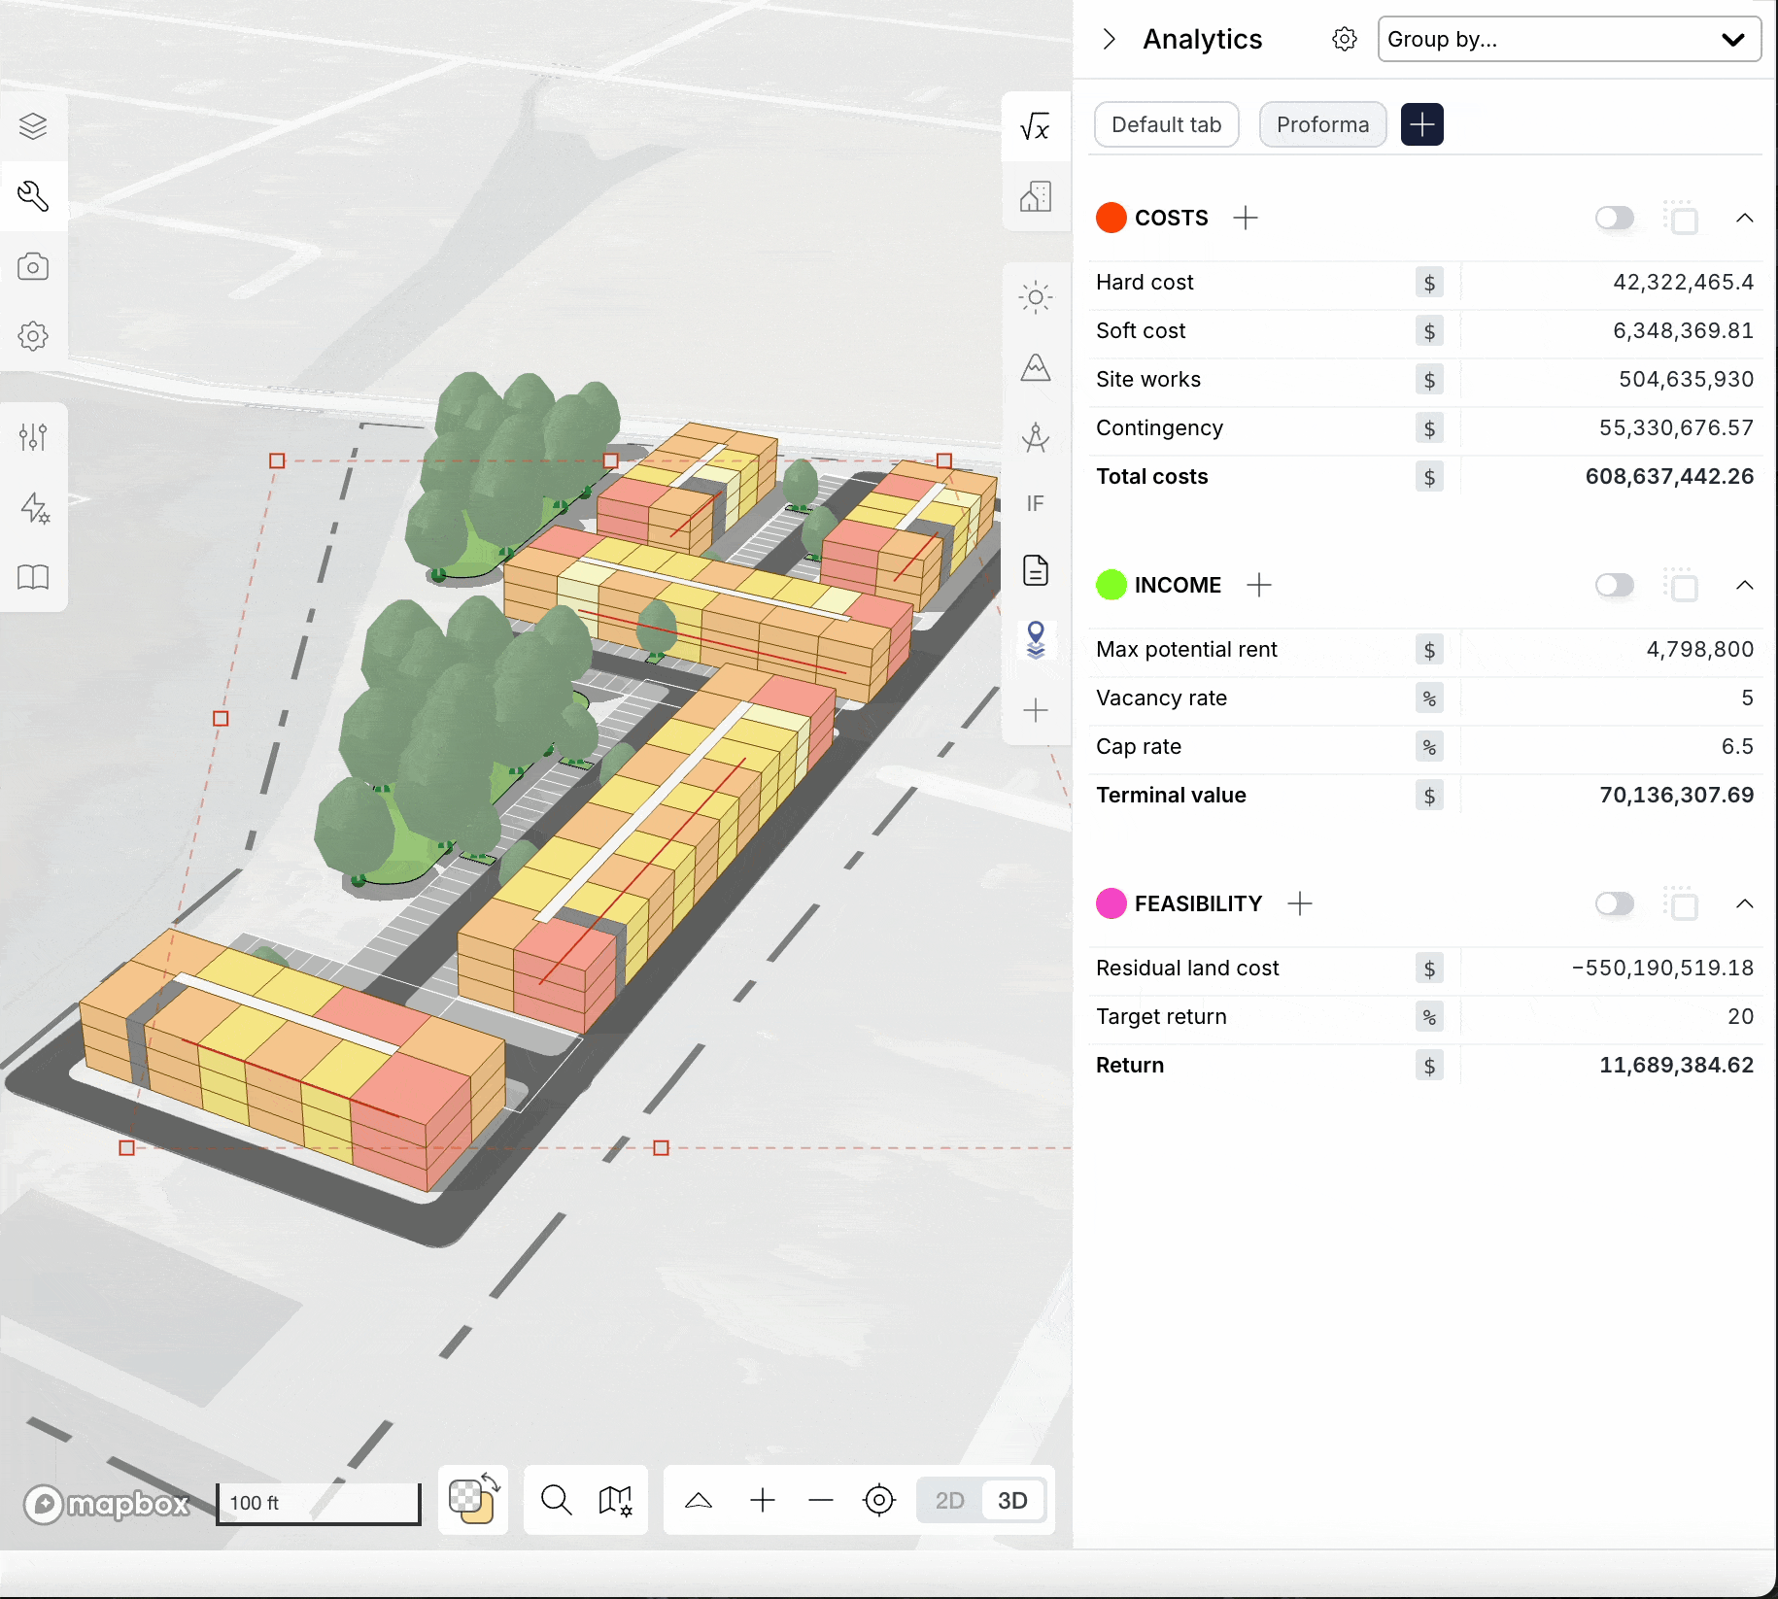
Task: Click the sun shadow study icon
Action: 1036,297
